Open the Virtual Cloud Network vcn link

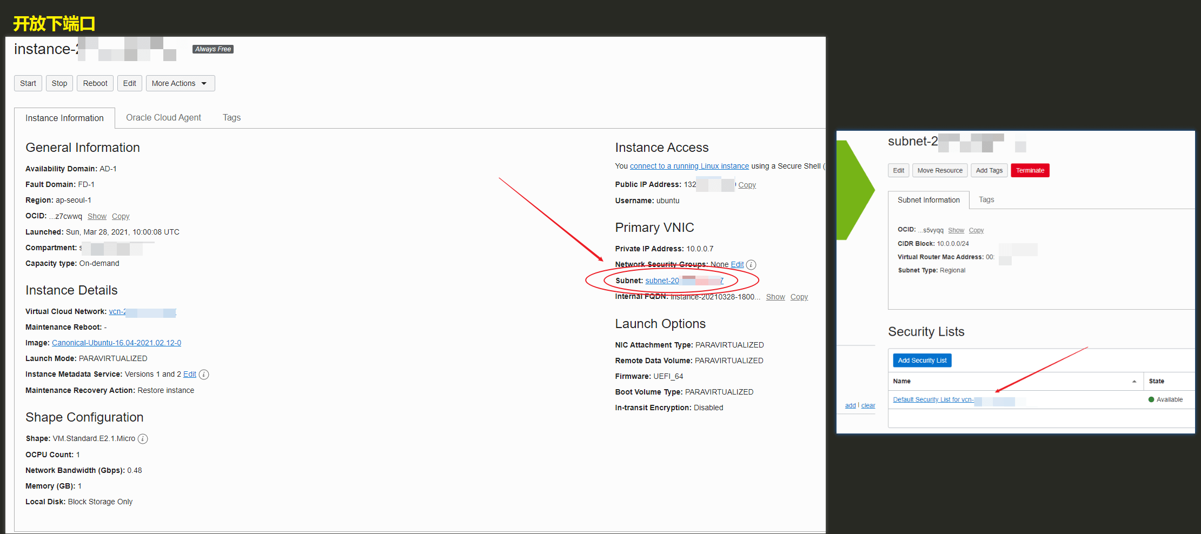pyautogui.click(x=143, y=312)
